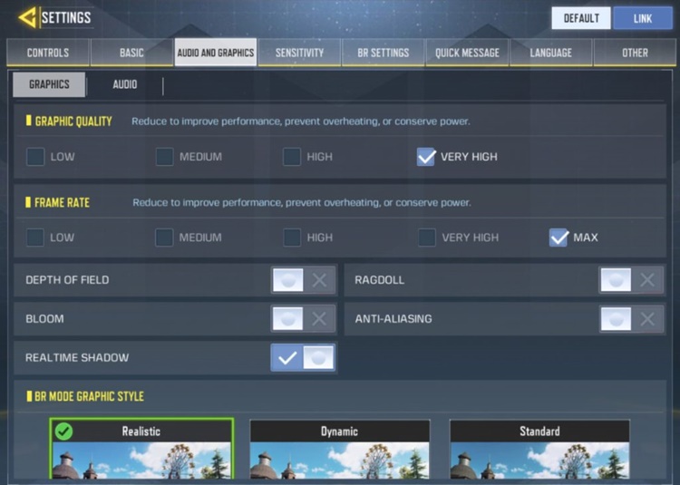Screen dimensions: 680x485
Task: Uncheck Max frame rate checkbox
Action: (x=559, y=238)
